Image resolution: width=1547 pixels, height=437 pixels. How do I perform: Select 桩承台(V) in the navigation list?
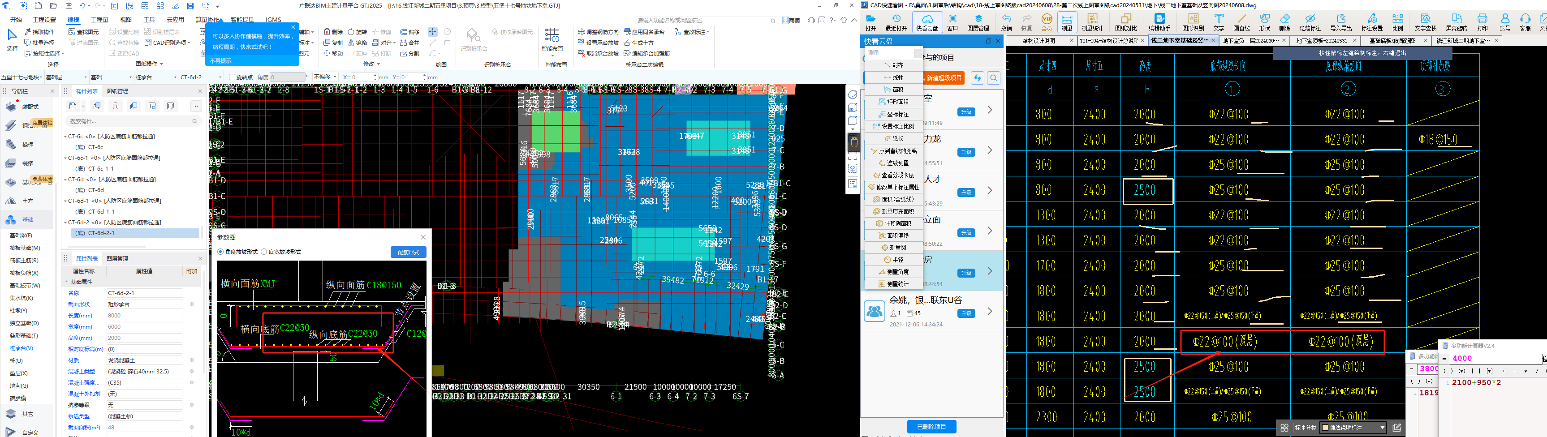(x=22, y=348)
